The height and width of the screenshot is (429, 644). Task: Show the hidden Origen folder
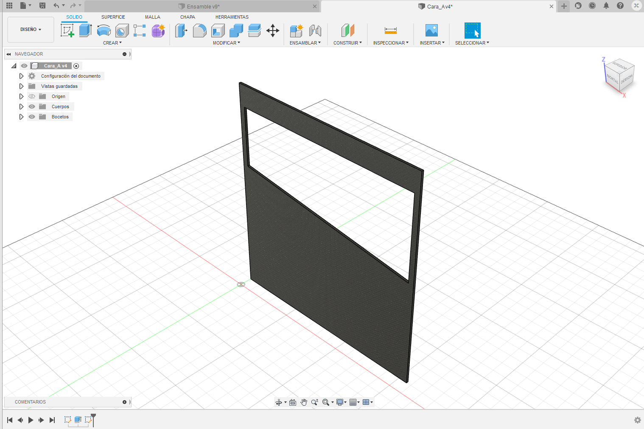tap(32, 96)
